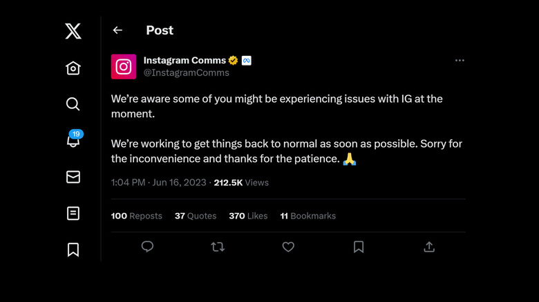This screenshot has height=302, width=539.
Task: Open the Instagram Comms profile picture
Action: pyautogui.click(x=124, y=66)
